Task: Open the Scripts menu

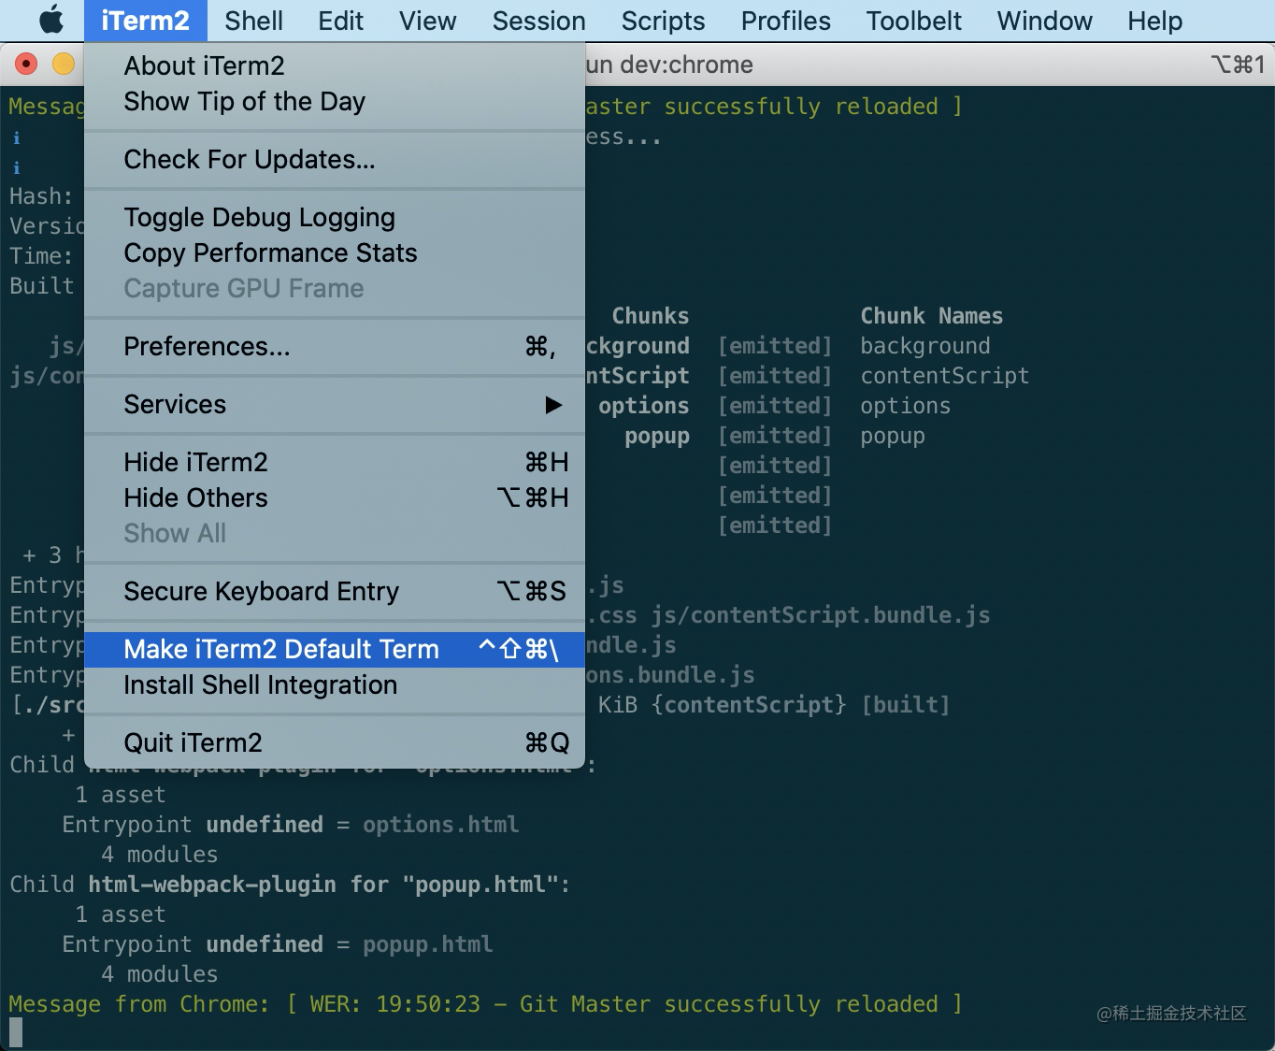Action: point(663,21)
